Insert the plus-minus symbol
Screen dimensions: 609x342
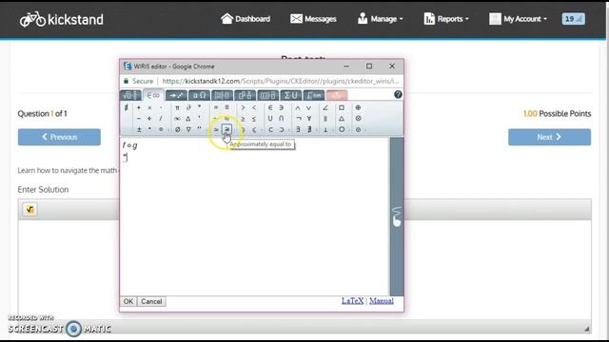pyautogui.click(x=139, y=129)
